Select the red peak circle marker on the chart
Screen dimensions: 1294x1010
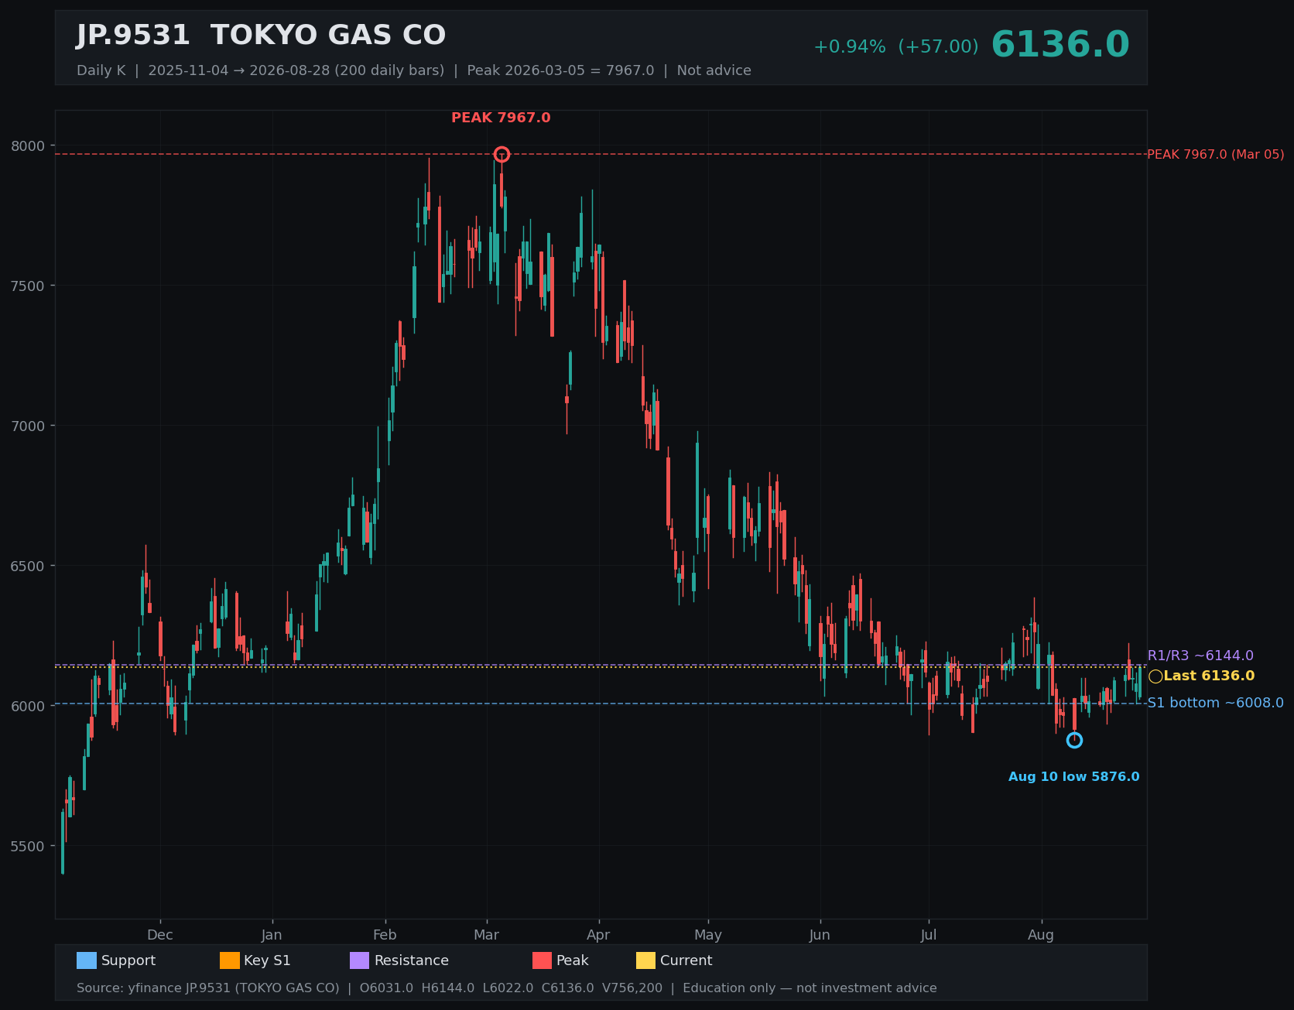tap(502, 154)
